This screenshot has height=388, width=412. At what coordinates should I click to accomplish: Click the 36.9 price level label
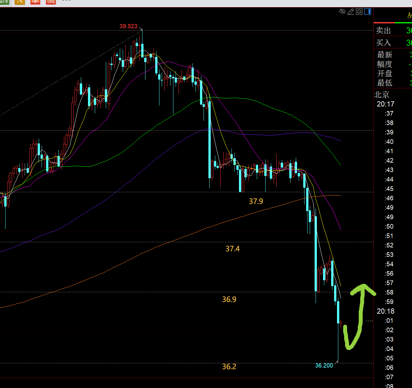(x=229, y=299)
